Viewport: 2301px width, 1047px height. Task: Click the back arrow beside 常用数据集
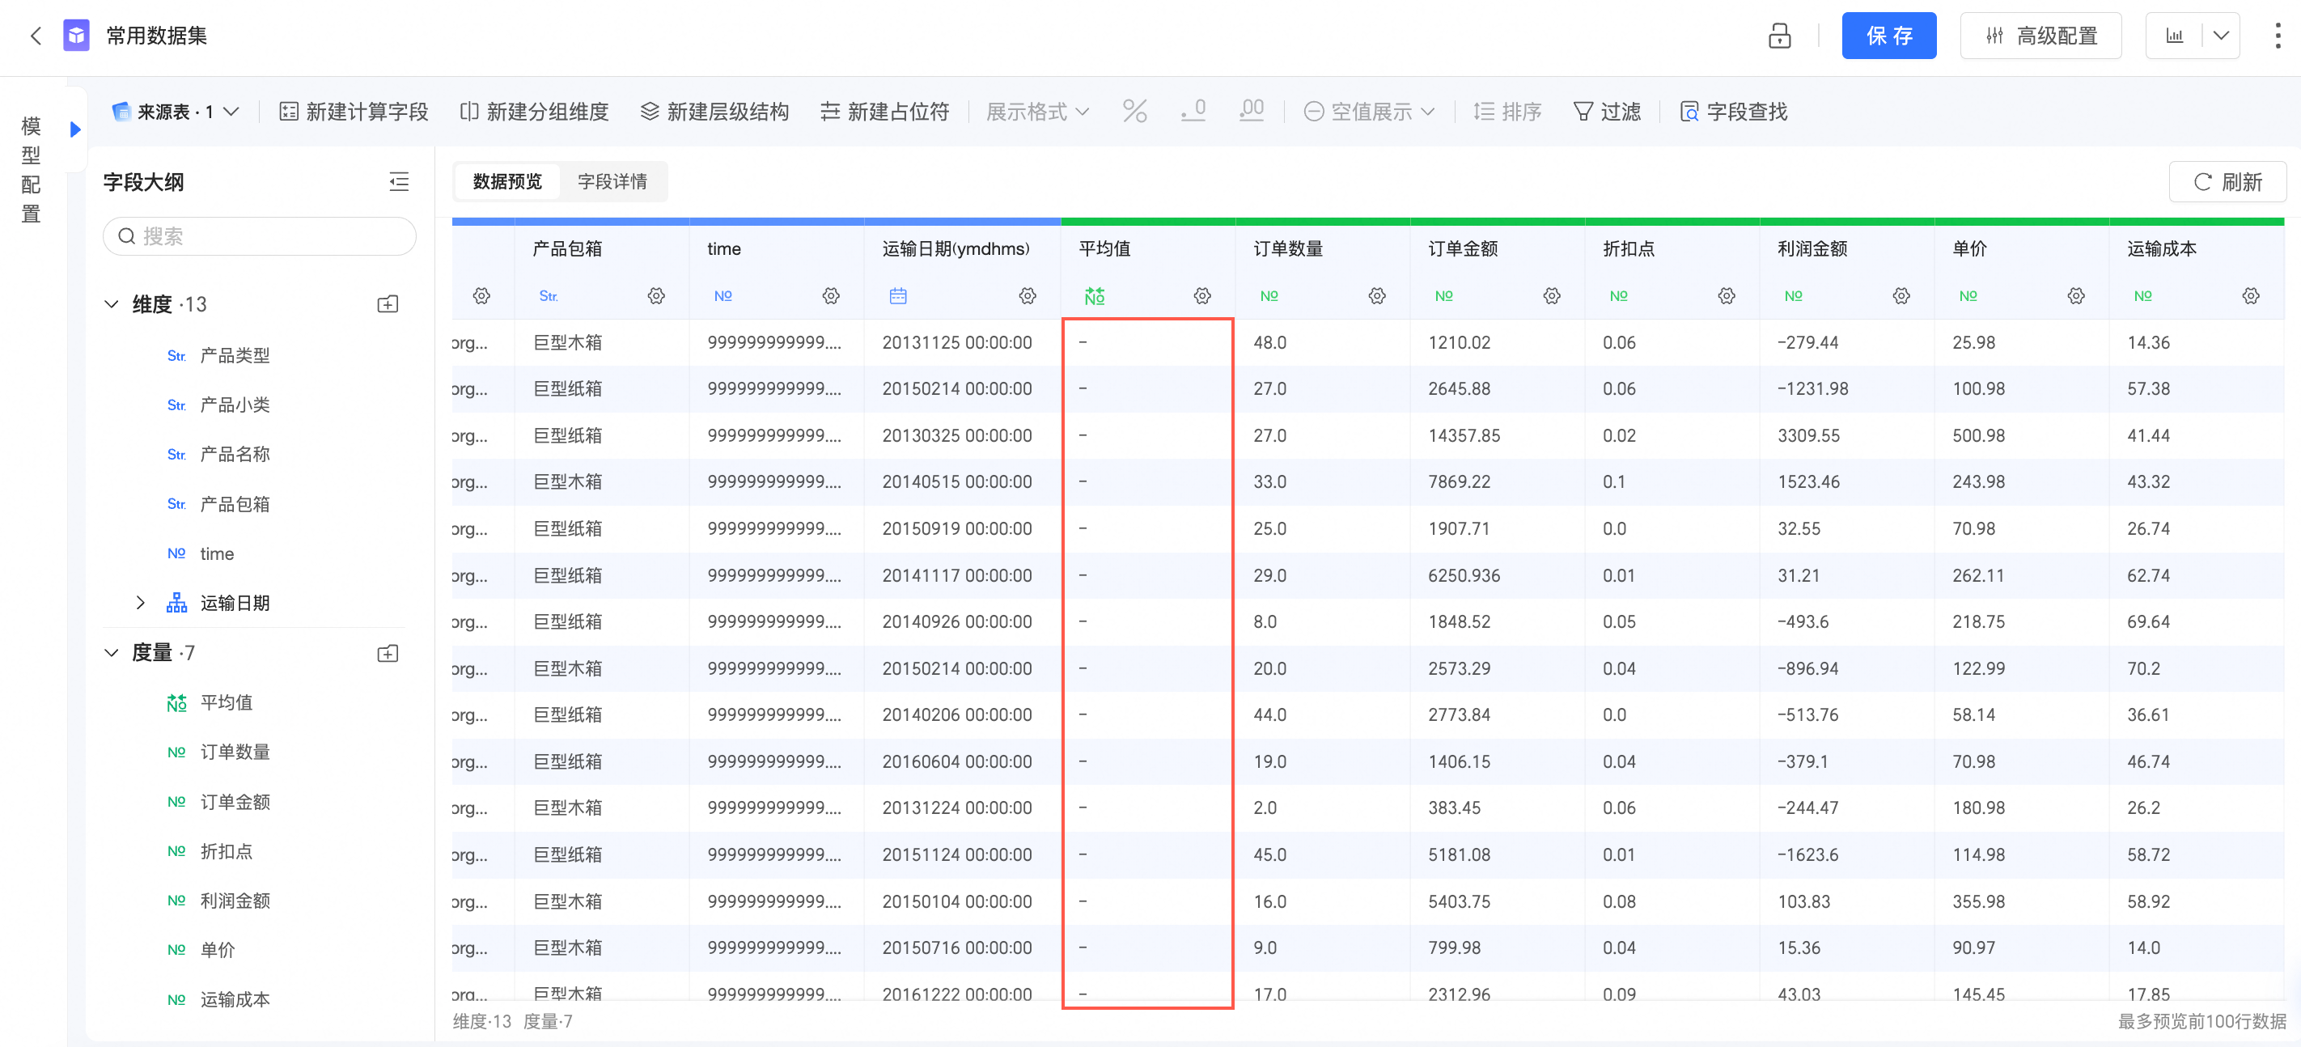(x=36, y=36)
